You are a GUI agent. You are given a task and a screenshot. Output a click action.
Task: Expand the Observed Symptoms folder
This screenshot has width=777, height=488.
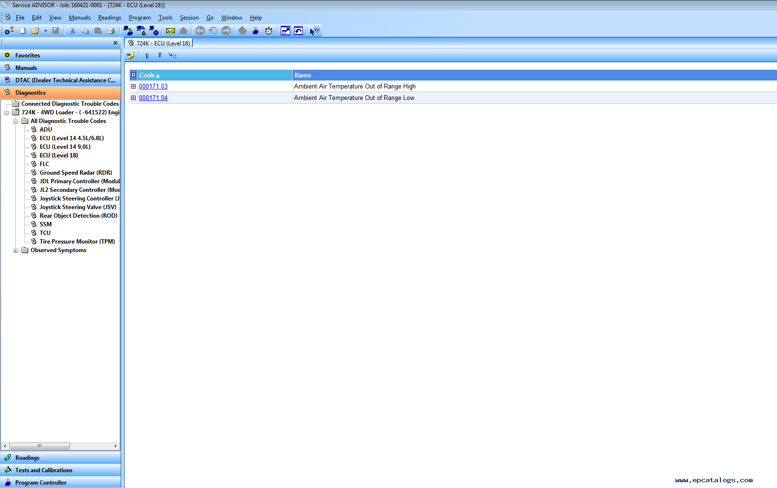16,251
